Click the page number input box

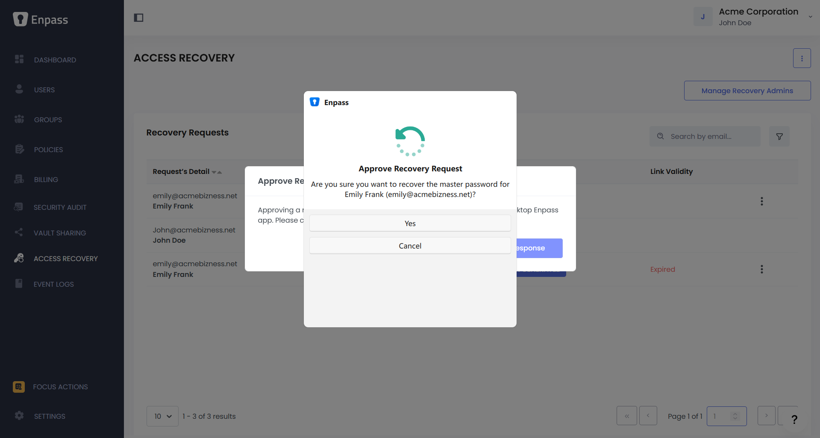(726, 416)
